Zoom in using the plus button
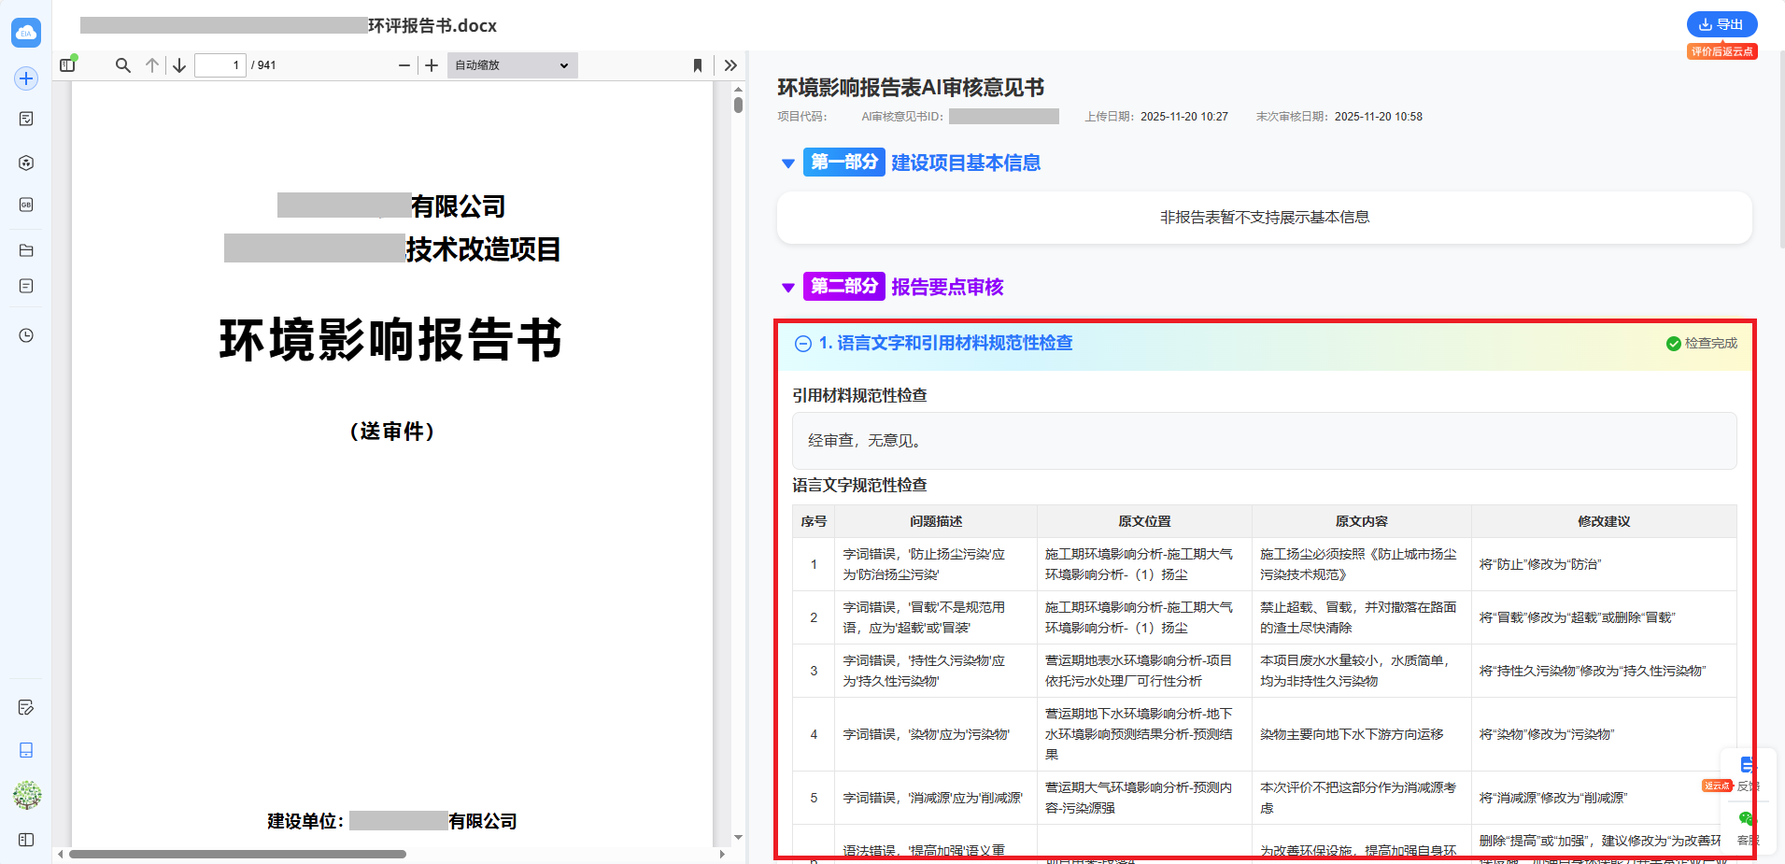1785x864 pixels. (x=432, y=65)
